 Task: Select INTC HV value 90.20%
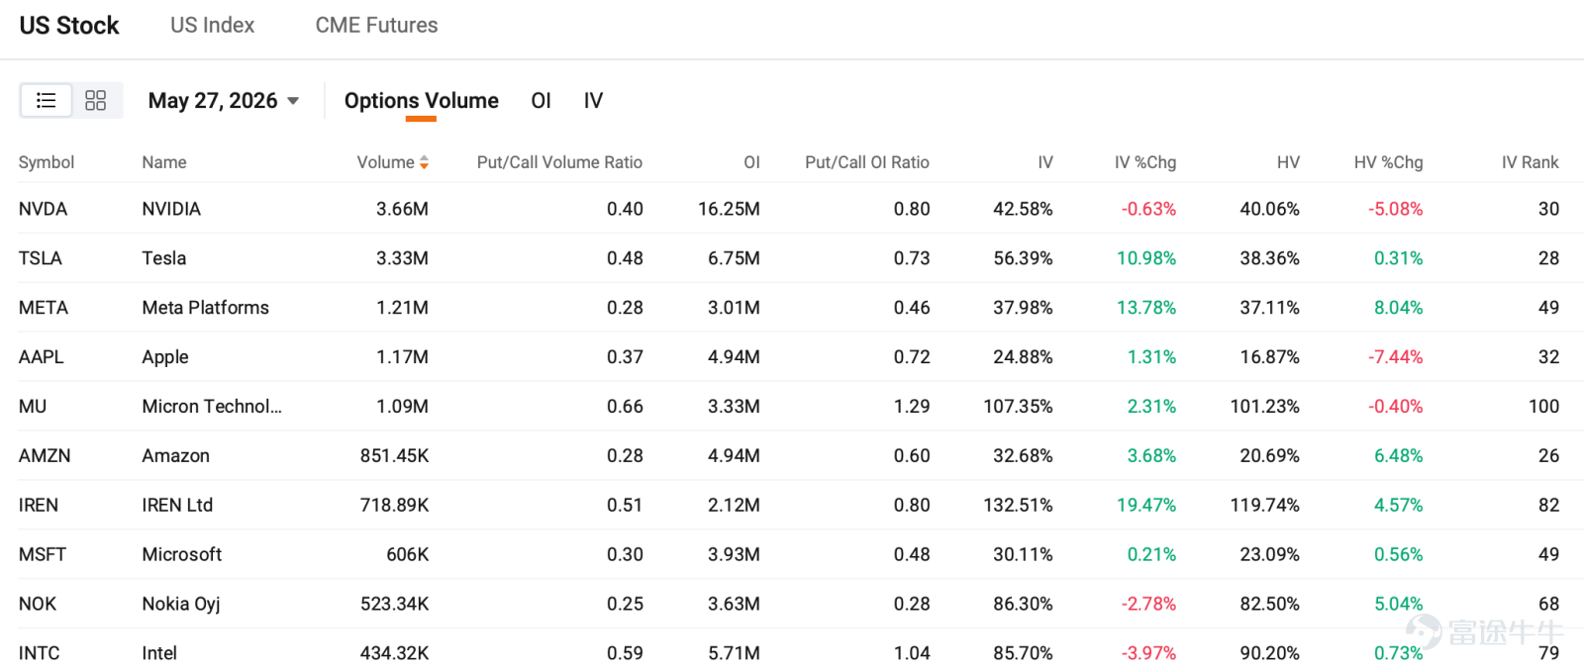[x=1269, y=653]
